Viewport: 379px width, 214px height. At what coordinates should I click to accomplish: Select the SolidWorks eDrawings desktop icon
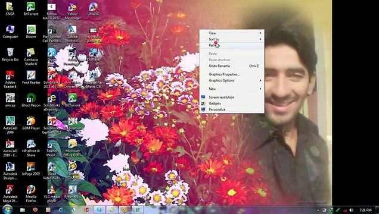[52, 102]
